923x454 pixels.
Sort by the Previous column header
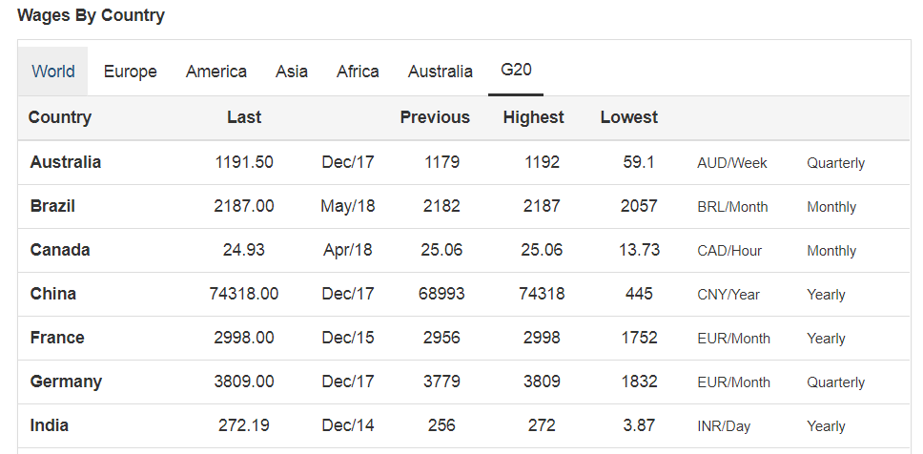click(x=435, y=117)
